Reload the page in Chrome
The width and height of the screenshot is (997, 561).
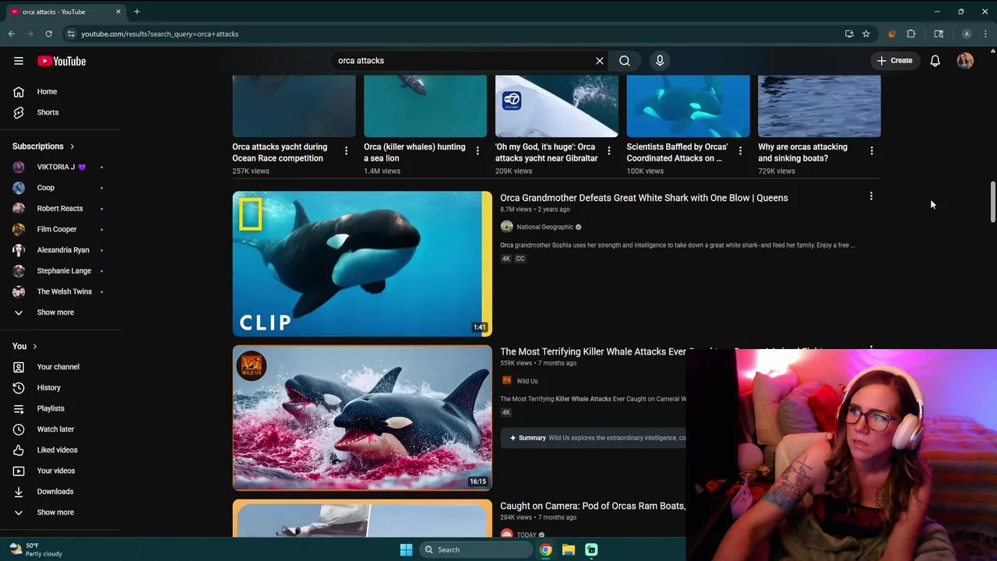pos(48,34)
